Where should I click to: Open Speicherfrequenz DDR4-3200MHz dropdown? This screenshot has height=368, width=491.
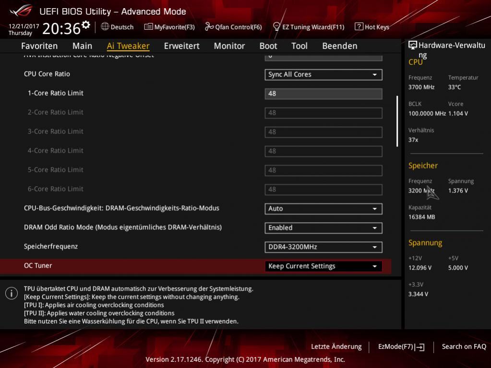click(x=323, y=247)
